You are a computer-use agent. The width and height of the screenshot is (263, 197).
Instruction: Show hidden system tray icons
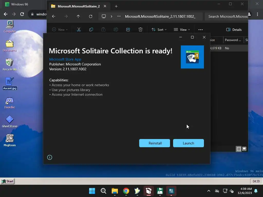coord(209,191)
